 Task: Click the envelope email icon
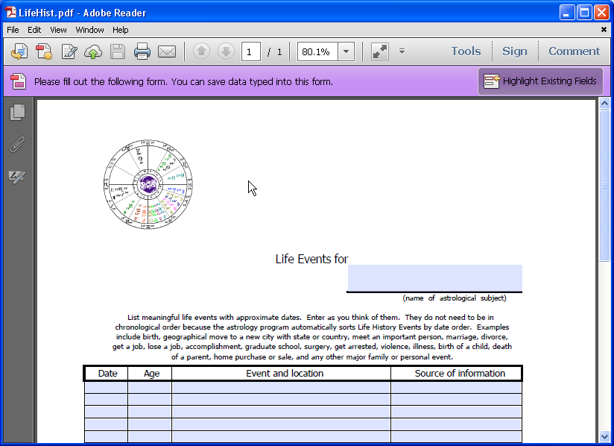tap(167, 51)
